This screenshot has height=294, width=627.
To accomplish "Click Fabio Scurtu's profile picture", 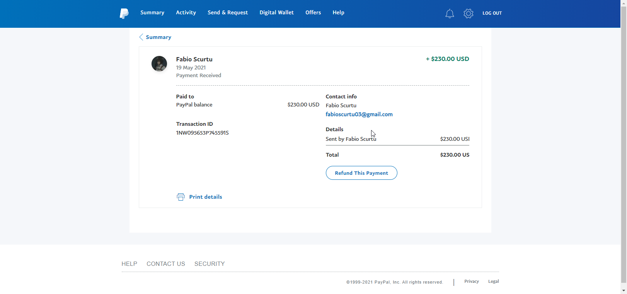I will (159, 64).
